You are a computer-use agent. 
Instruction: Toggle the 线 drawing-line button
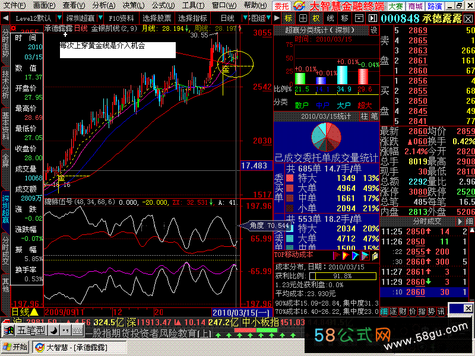click(330, 18)
